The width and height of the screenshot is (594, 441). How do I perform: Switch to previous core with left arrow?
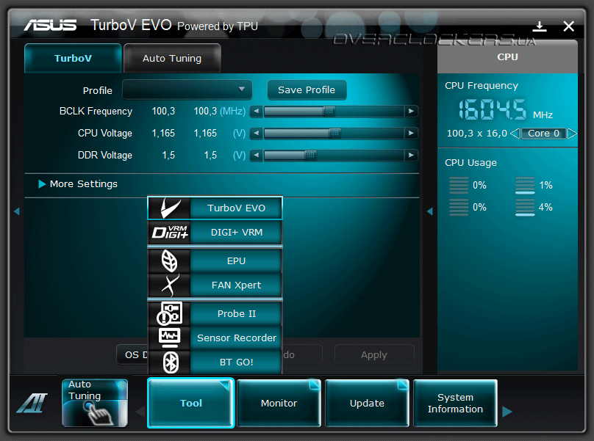[x=515, y=134]
